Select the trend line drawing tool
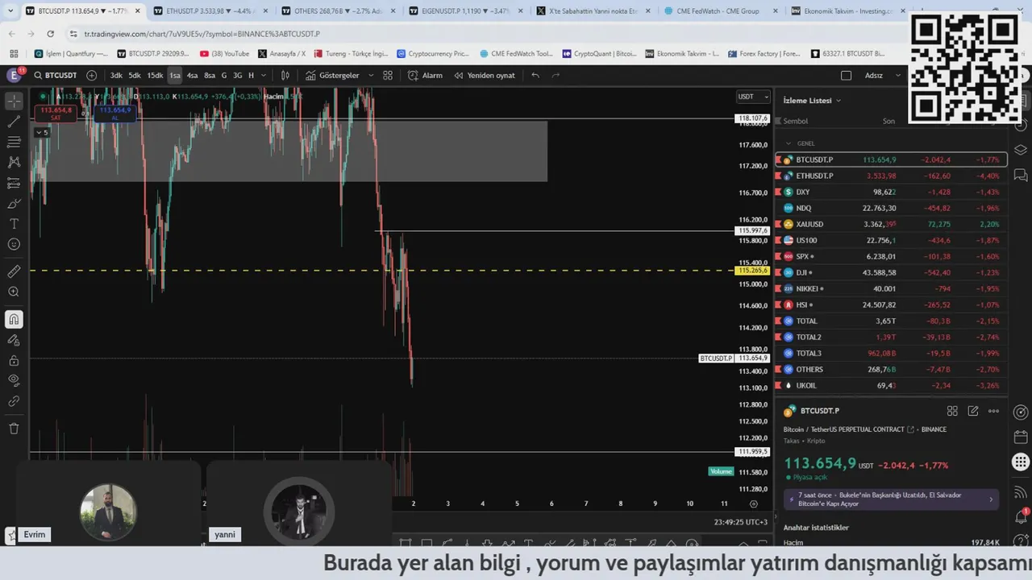The width and height of the screenshot is (1032, 580). 14,122
